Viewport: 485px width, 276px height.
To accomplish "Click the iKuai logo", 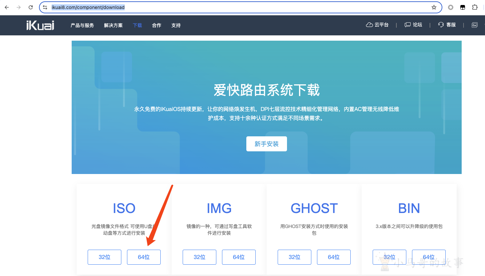I will point(40,25).
